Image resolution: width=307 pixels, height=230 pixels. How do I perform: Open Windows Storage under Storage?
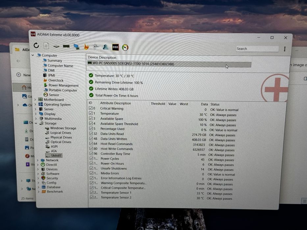pyautogui.click(x=63, y=128)
